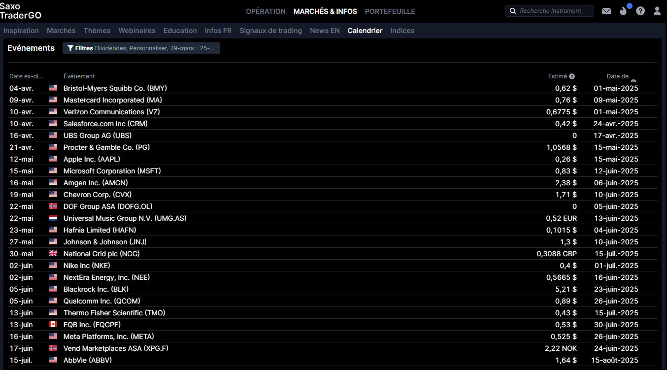Screen dimensions: 667x370
Task: Click the 0,3088 GBP estimate value
Action: click(x=557, y=254)
